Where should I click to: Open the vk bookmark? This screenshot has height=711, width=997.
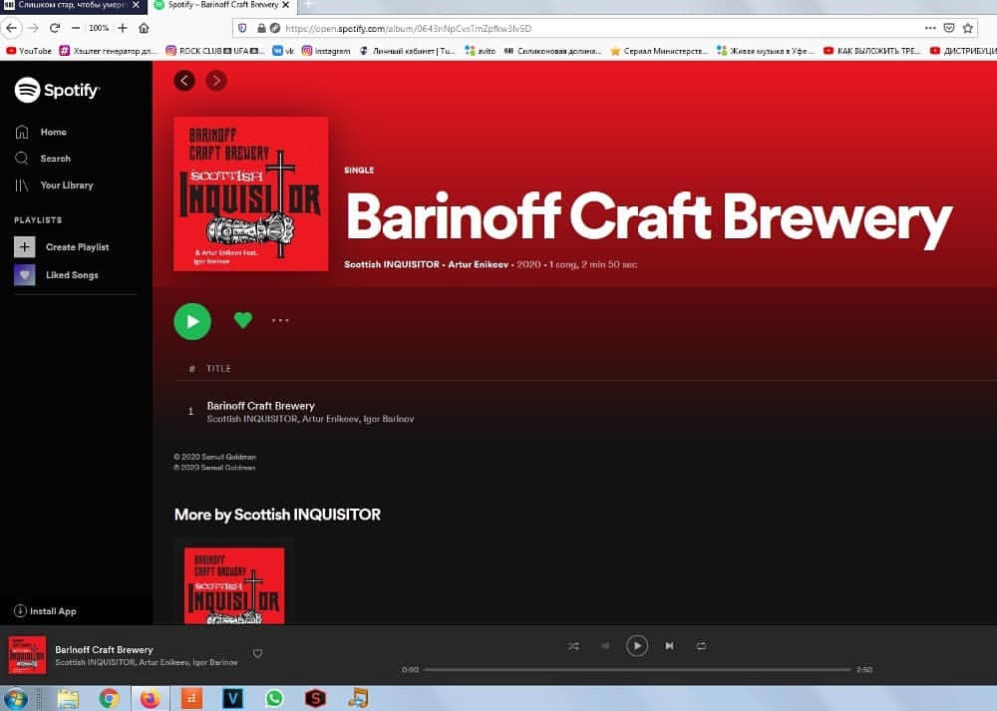coord(283,51)
